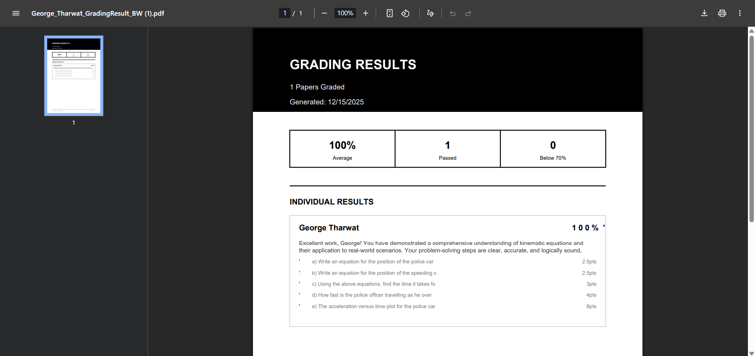Viewport: 755px width, 356px height.
Task: Click the scroll up arrow
Action: tap(751, 31)
